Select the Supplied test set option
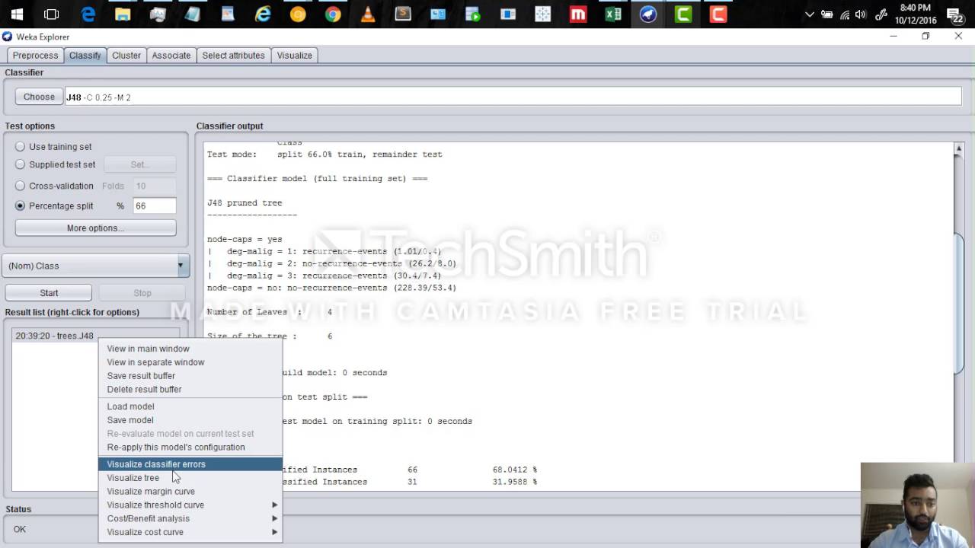975x548 pixels. [56, 164]
